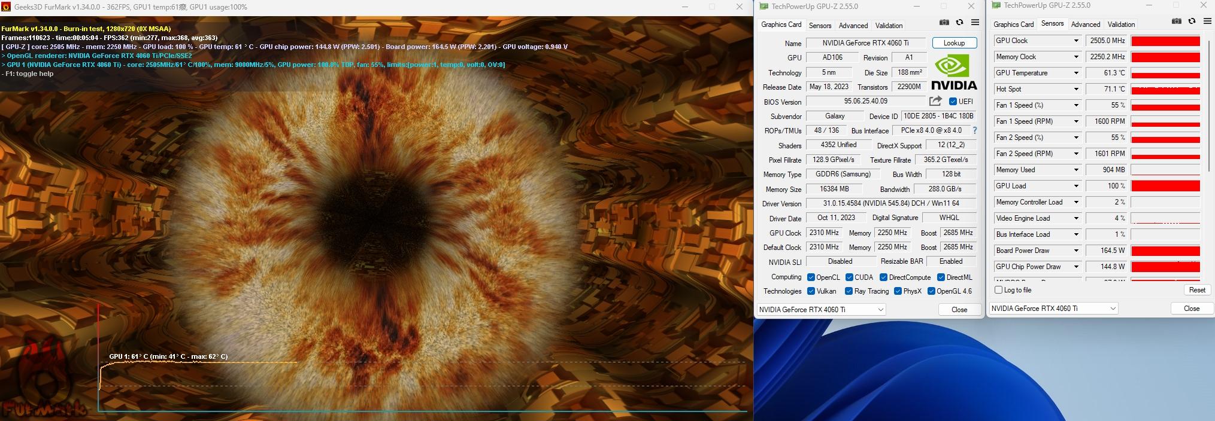Click Close button in Graphics Card window
This screenshot has height=421, width=1215.
coord(959,310)
